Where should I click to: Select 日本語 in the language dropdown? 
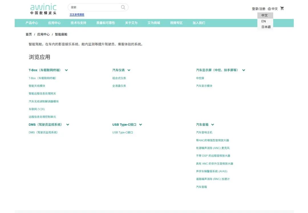pos(265,27)
